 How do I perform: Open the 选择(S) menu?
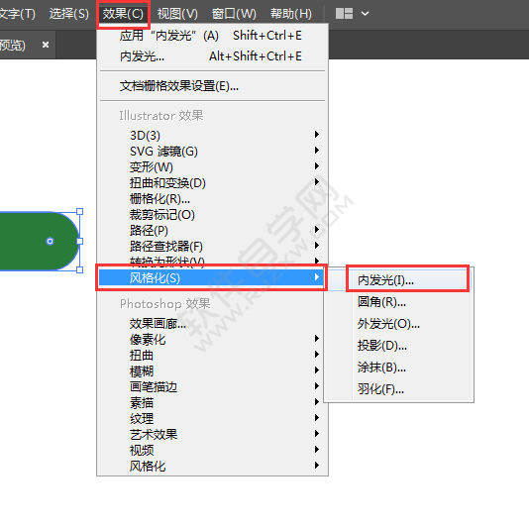click(x=69, y=14)
